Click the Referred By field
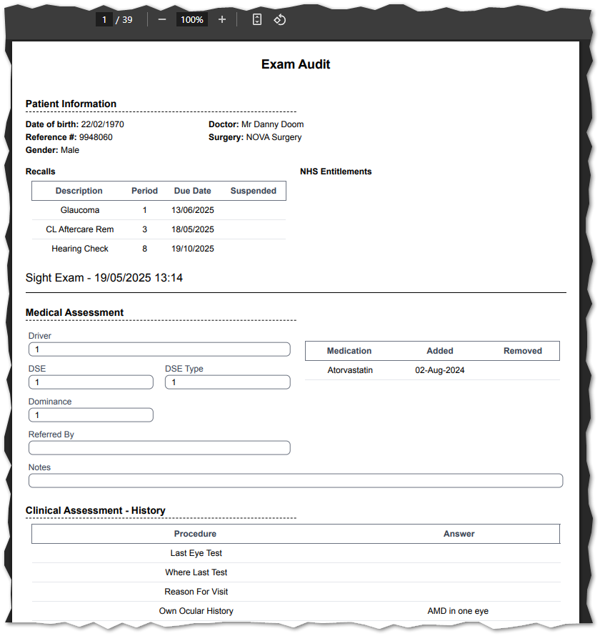The width and height of the screenshot is (600, 636). [x=159, y=448]
